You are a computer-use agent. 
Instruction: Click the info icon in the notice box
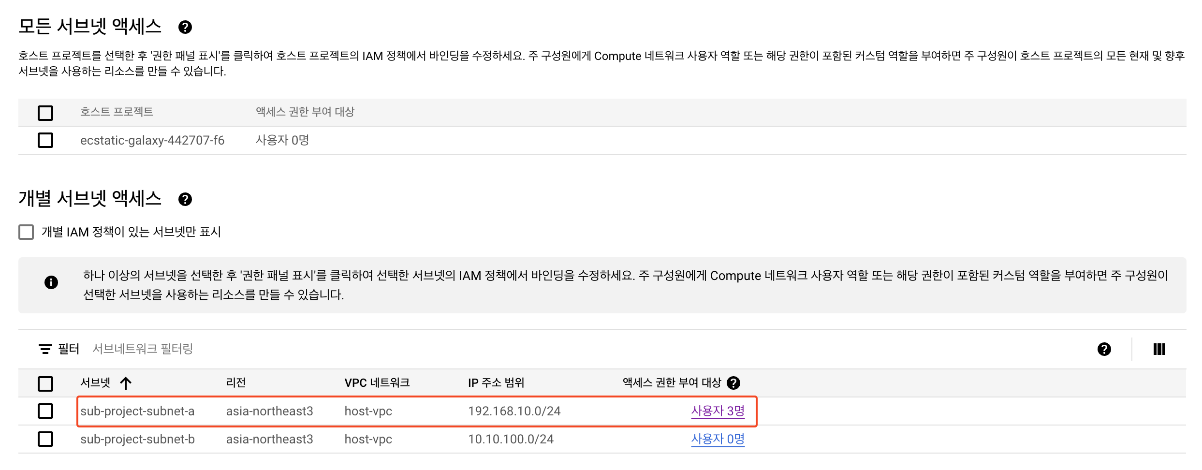51,282
